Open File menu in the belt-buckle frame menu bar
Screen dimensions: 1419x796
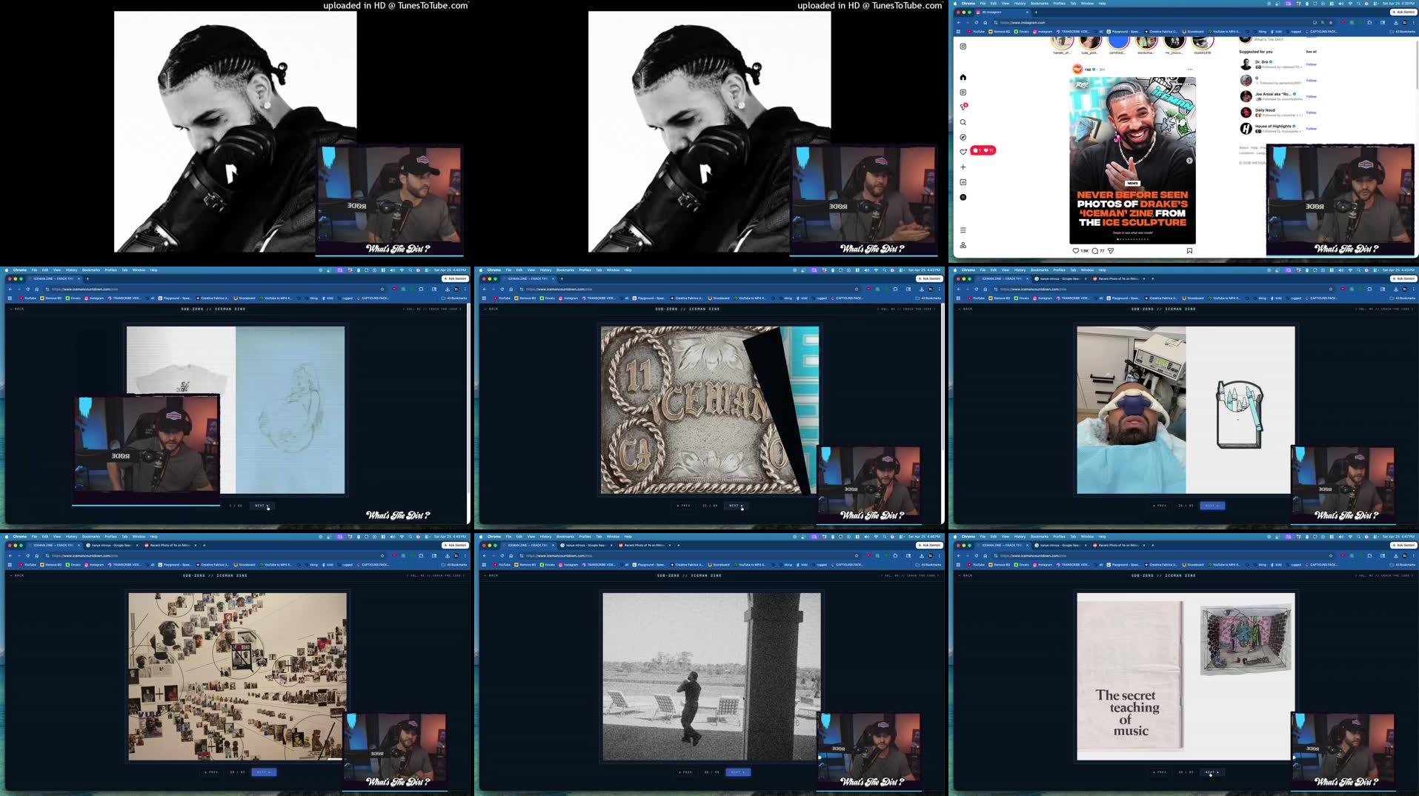click(508, 270)
